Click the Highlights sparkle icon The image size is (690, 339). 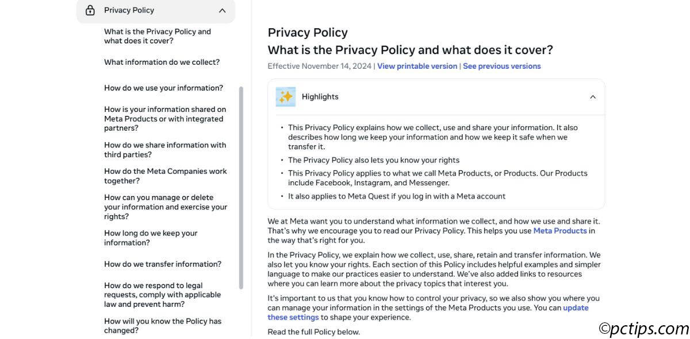pos(286,97)
